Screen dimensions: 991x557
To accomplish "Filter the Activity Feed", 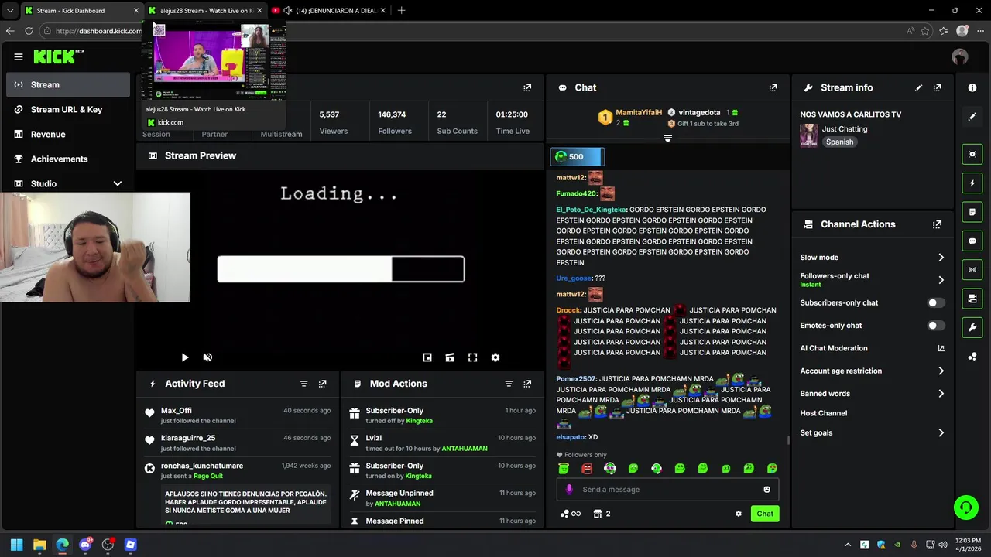I will pyautogui.click(x=303, y=384).
